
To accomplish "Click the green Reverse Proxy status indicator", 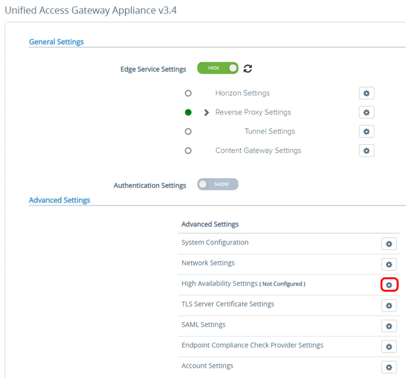I will pos(188,112).
